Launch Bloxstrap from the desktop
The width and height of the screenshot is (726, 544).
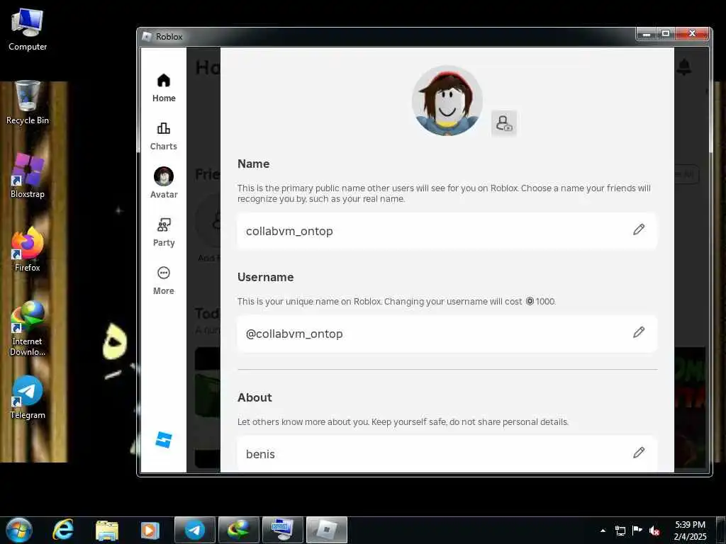pos(28,176)
